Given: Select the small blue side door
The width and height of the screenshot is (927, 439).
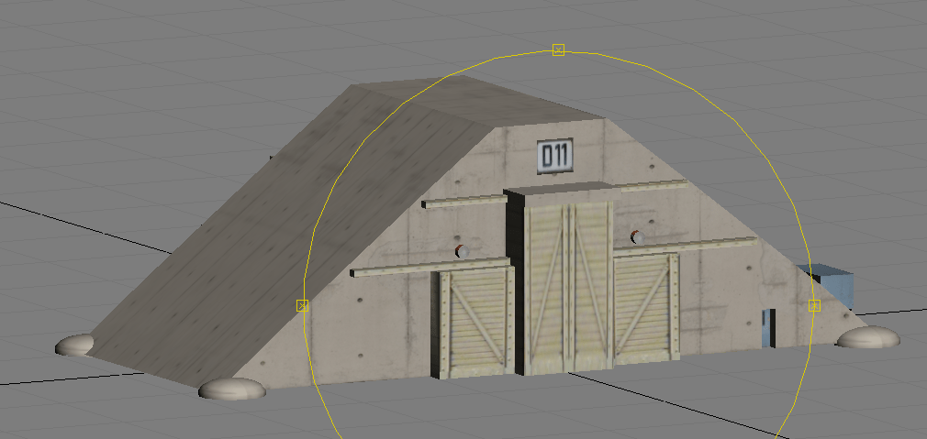Looking at the screenshot, I should [768, 328].
